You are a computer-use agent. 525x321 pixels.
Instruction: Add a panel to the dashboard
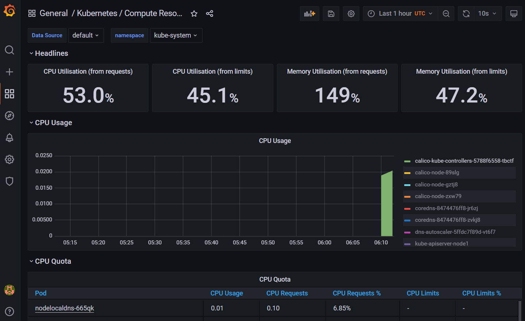[309, 13]
